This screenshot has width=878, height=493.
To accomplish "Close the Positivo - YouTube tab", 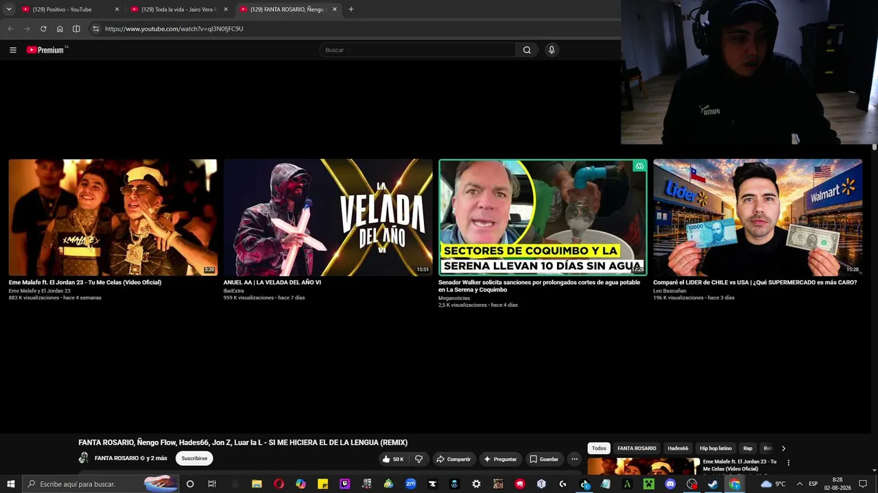I will click(117, 10).
